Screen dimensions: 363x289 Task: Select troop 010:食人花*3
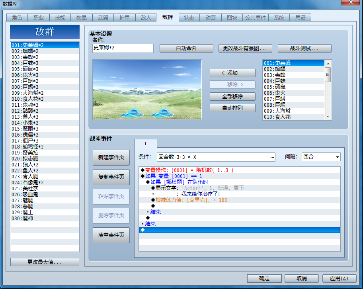click(x=45, y=99)
